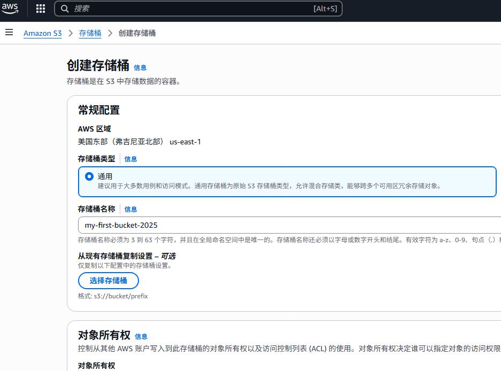Click the magnifying glass search icon
This screenshot has height=371, width=501.
coord(65,9)
